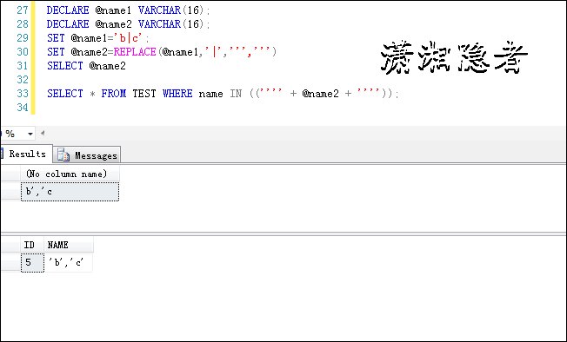Open the zoom percentage dropdown
This screenshot has height=342, width=567.
pyautogui.click(x=30, y=134)
